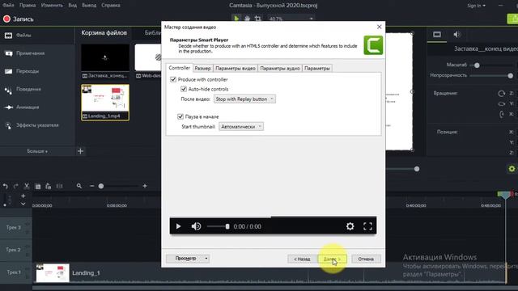518x291 pixels.
Task: Add a new track to the timeline
Action: point(23,196)
